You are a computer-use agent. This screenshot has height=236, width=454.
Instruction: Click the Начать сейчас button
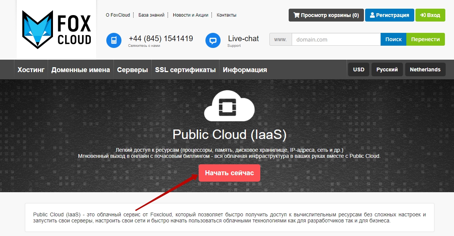pyautogui.click(x=229, y=173)
